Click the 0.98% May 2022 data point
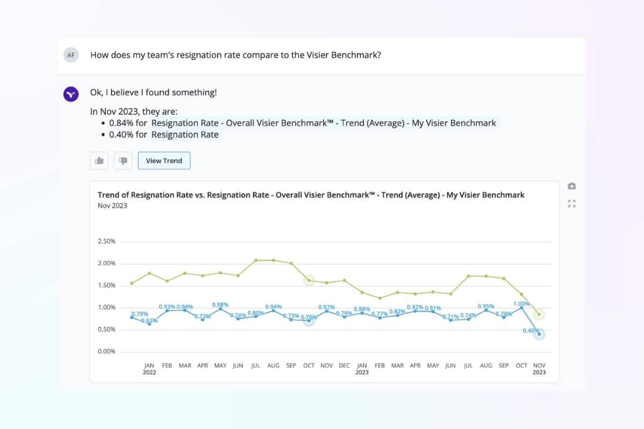 [221, 308]
